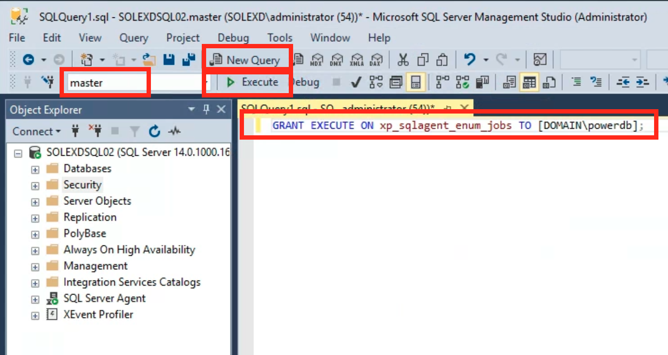Parse the query with the checkmark icon

click(356, 83)
